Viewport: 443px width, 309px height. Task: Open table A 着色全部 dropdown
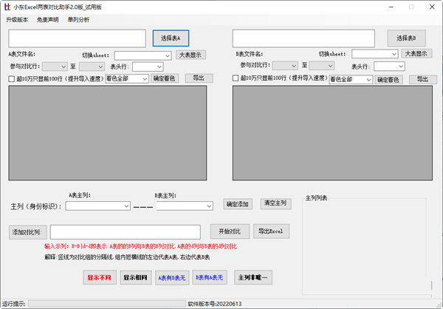127,78
